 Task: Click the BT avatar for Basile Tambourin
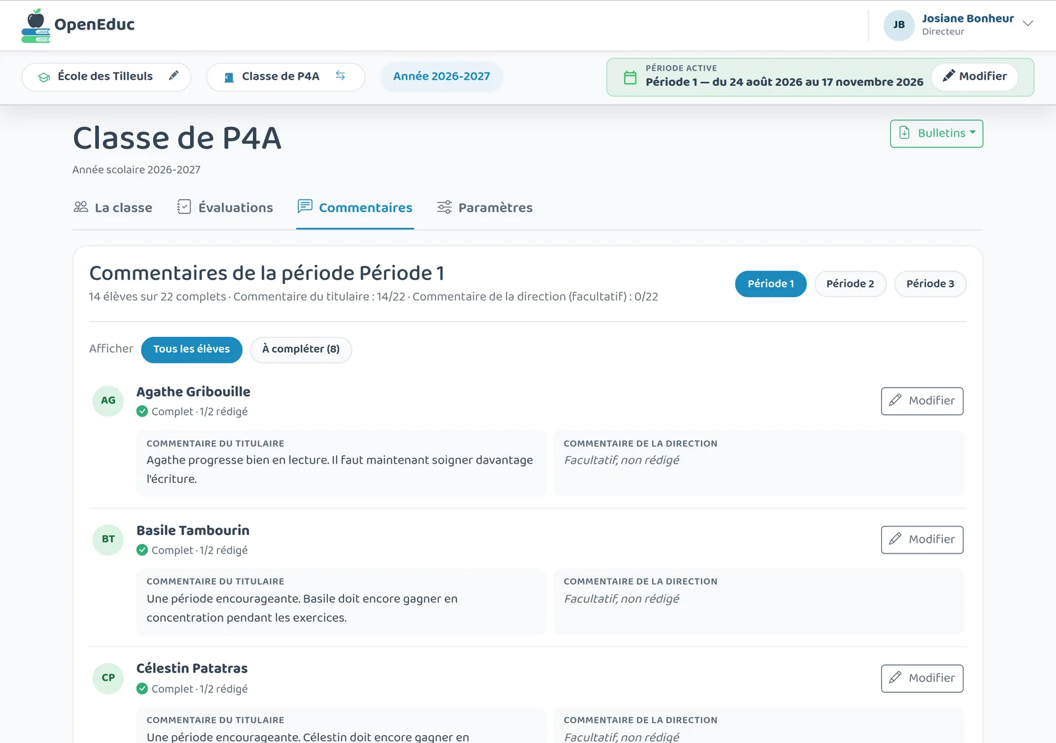coord(108,539)
